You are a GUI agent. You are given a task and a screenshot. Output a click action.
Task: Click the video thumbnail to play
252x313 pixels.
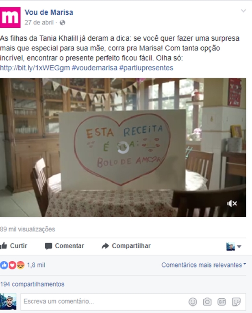pos(123,148)
